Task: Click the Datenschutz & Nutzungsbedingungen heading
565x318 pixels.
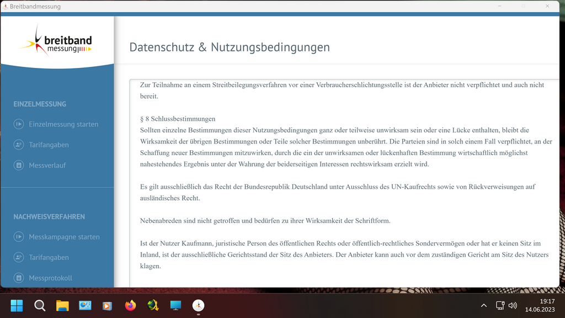Action: click(230, 47)
